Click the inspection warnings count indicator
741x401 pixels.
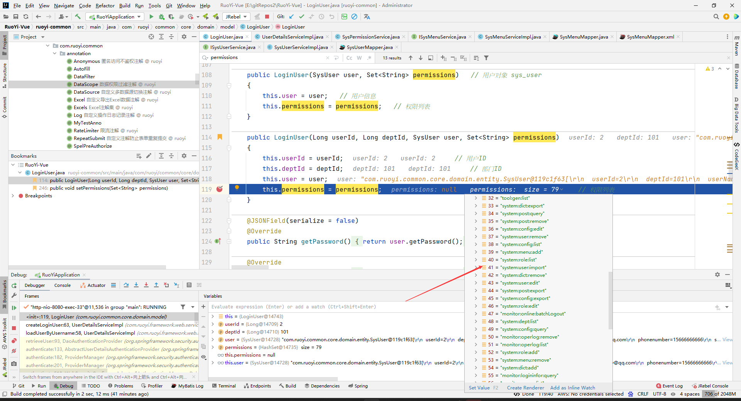[710, 69]
